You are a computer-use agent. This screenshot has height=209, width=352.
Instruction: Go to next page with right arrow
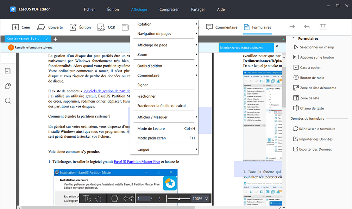[132, 198]
